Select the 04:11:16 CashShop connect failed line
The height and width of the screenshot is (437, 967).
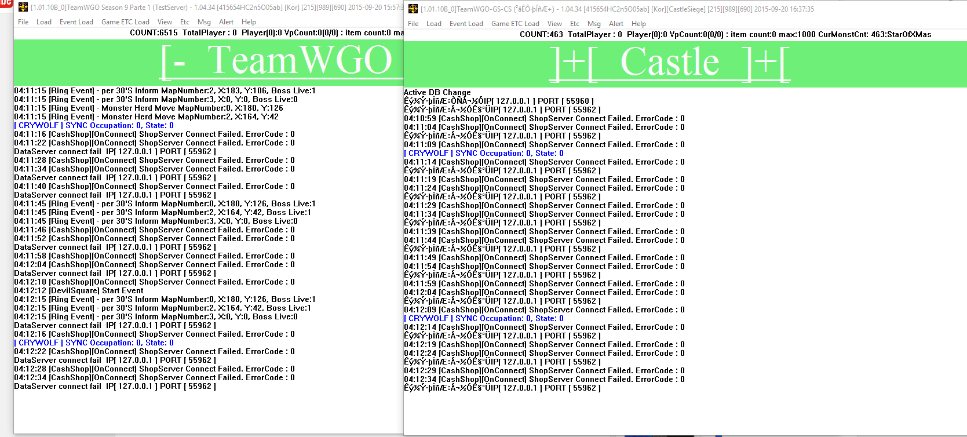click(155, 134)
